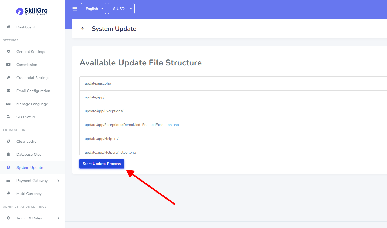The image size is (387, 228).
Task: Click the Manage Language icon
Action: [8, 104]
